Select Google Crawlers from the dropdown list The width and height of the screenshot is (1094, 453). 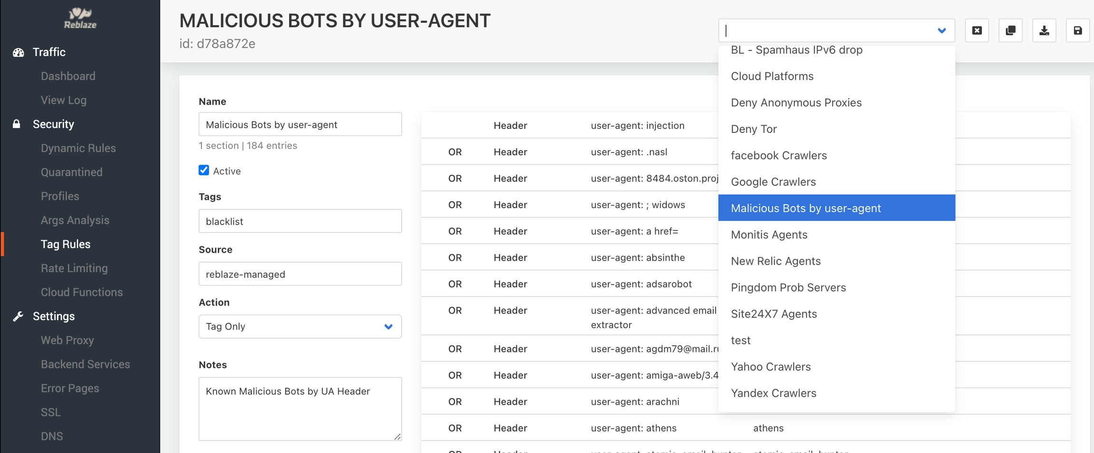click(773, 182)
